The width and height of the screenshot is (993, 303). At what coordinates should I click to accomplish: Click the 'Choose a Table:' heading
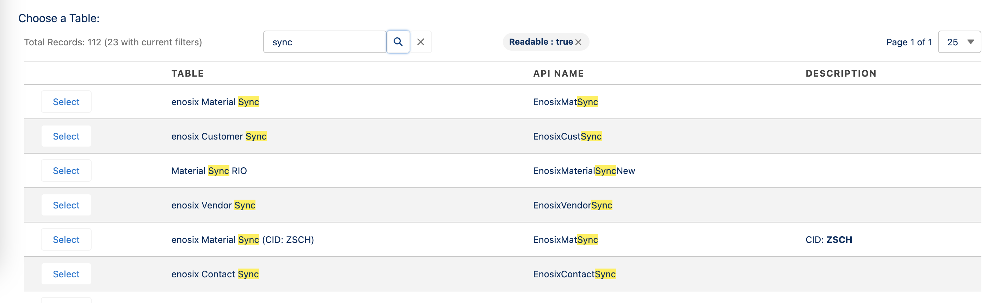(x=59, y=18)
